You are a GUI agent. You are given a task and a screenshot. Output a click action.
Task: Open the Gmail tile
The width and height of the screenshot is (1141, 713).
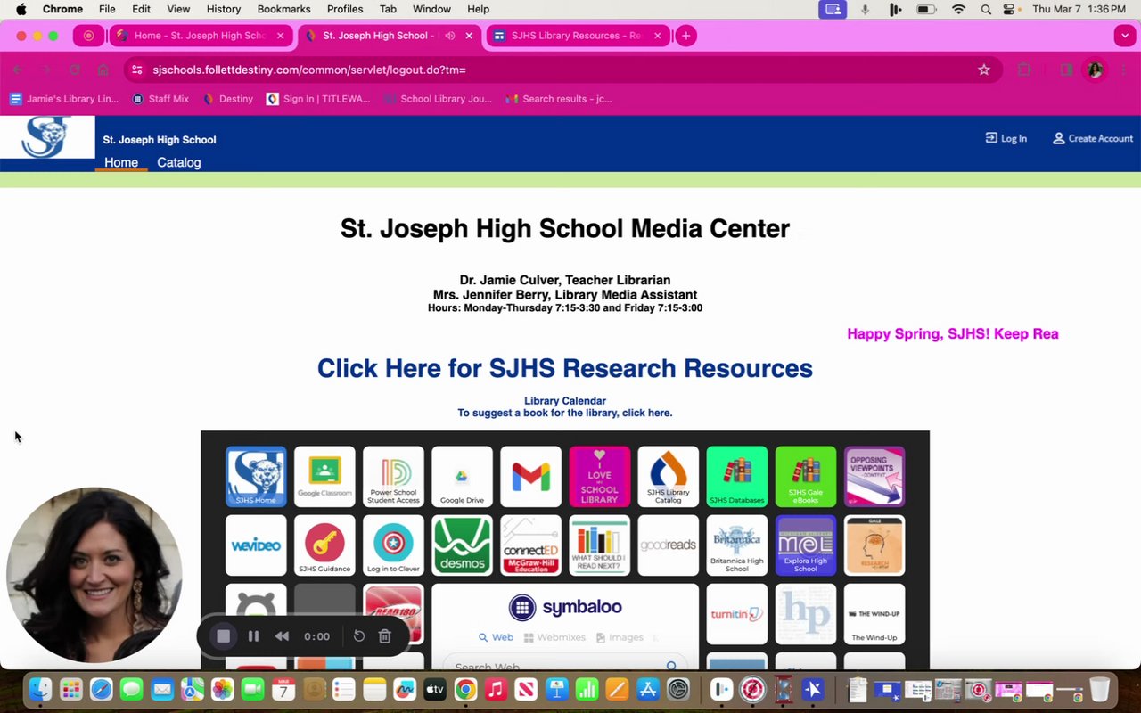(x=530, y=477)
